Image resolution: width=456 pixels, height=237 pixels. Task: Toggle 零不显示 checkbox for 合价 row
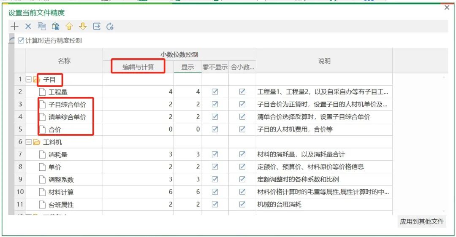click(x=215, y=129)
